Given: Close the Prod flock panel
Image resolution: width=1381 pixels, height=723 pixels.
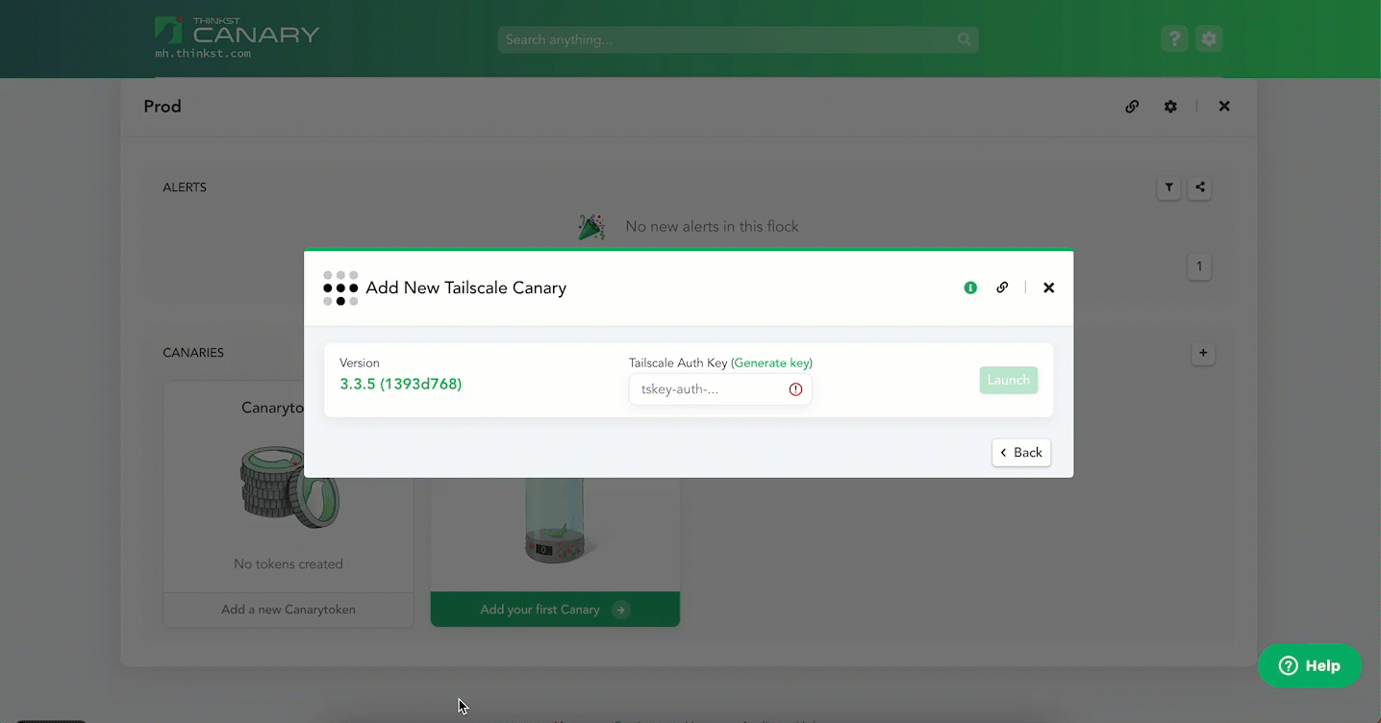Looking at the screenshot, I should point(1224,107).
